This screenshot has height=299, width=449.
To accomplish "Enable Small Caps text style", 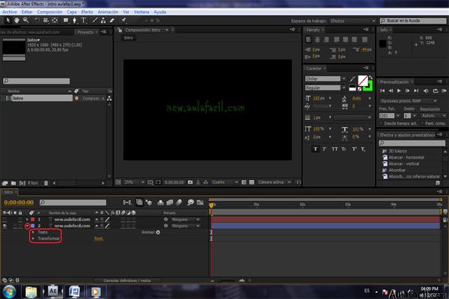I will click(x=343, y=149).
